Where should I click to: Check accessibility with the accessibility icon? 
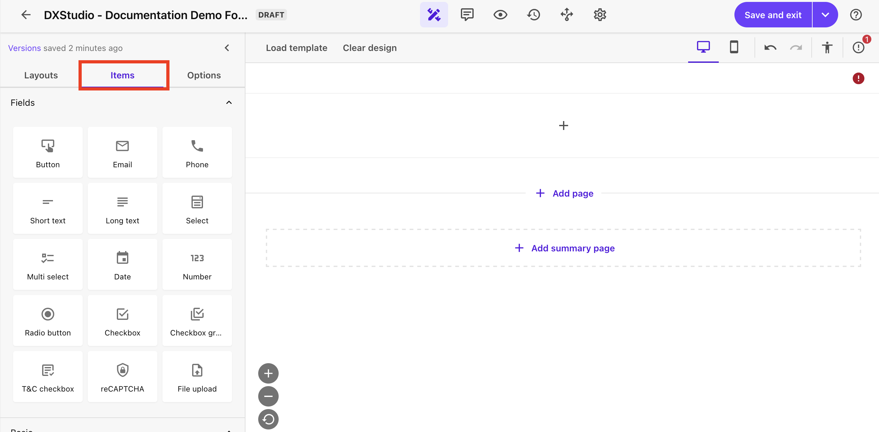pos(827,47)
